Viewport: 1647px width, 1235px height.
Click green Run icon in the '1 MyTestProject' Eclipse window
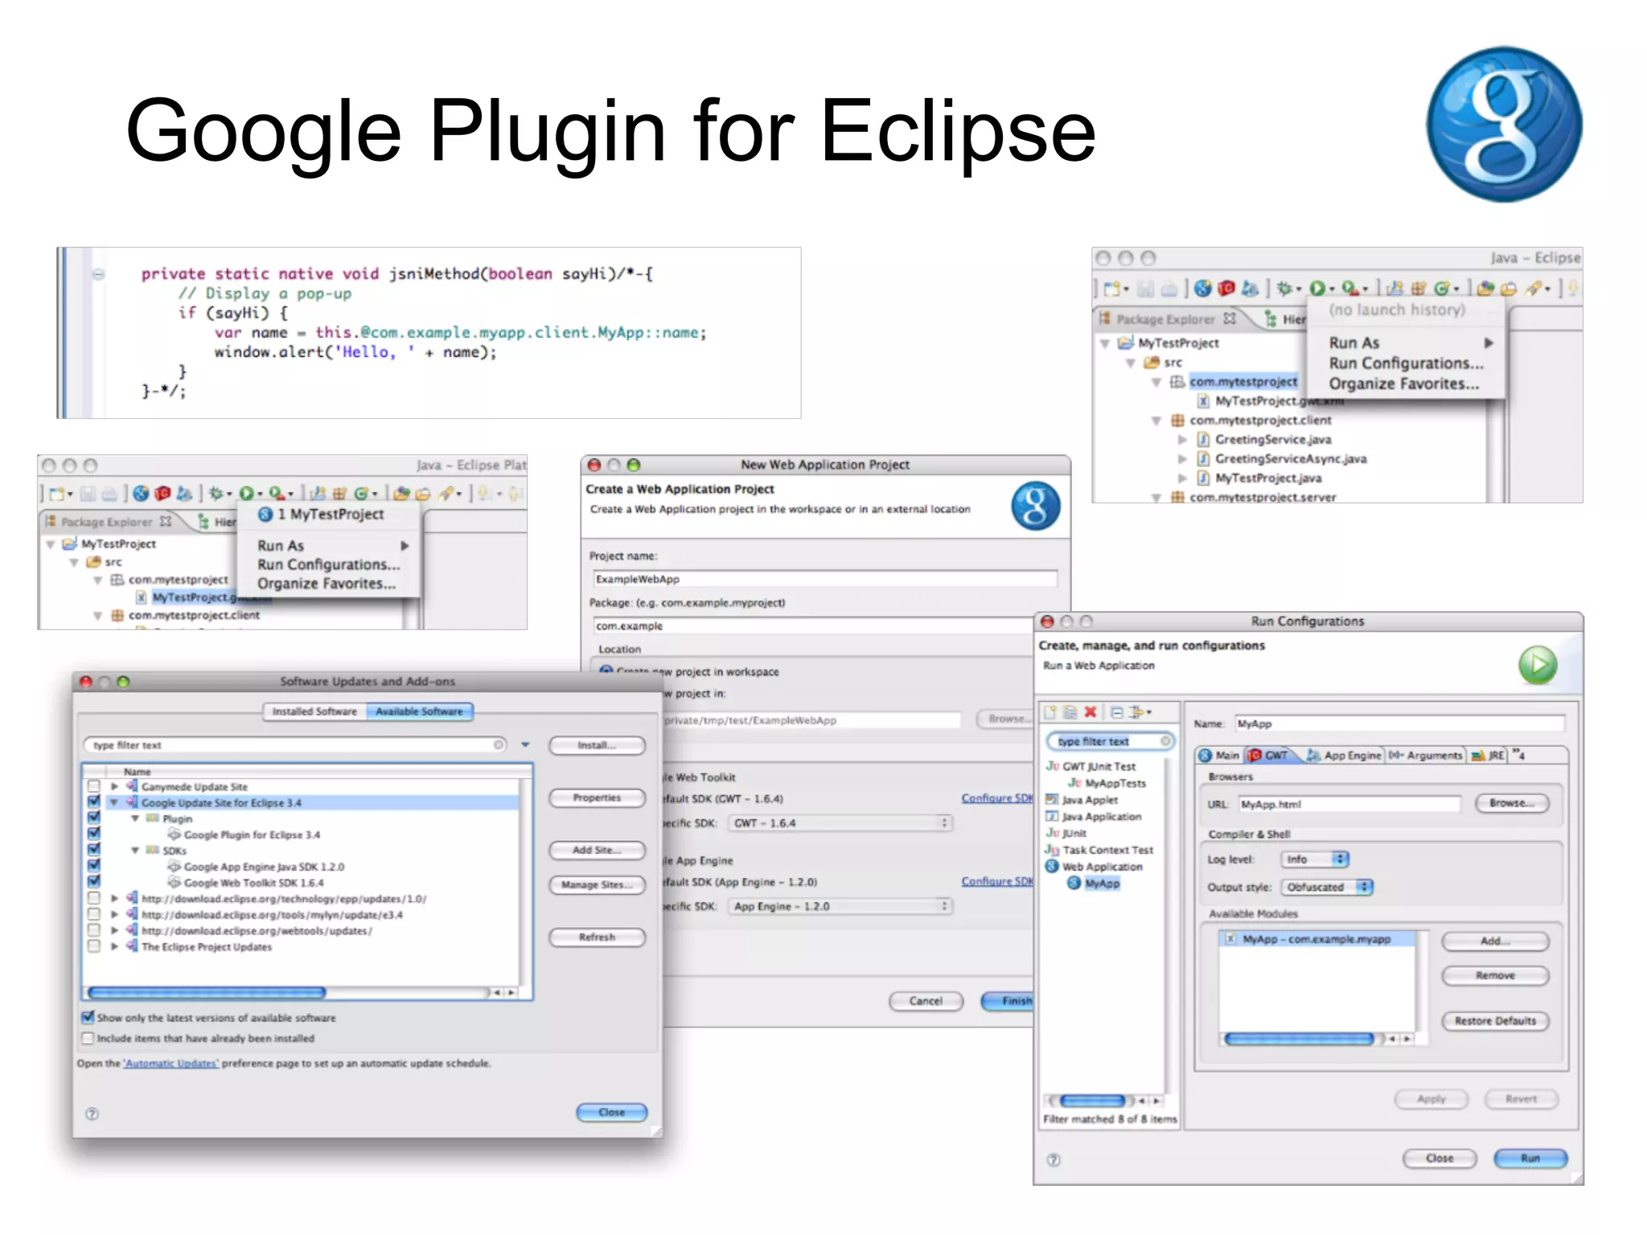point(247,494)
